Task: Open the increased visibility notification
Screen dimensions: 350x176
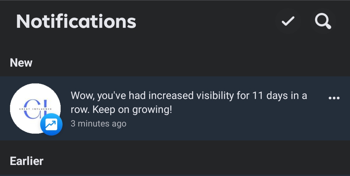Action: [175, 108]
